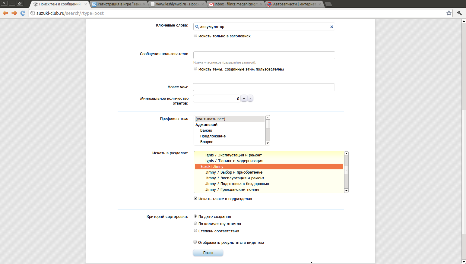Open the browser wrench settings menu

(x=459, y=13)
